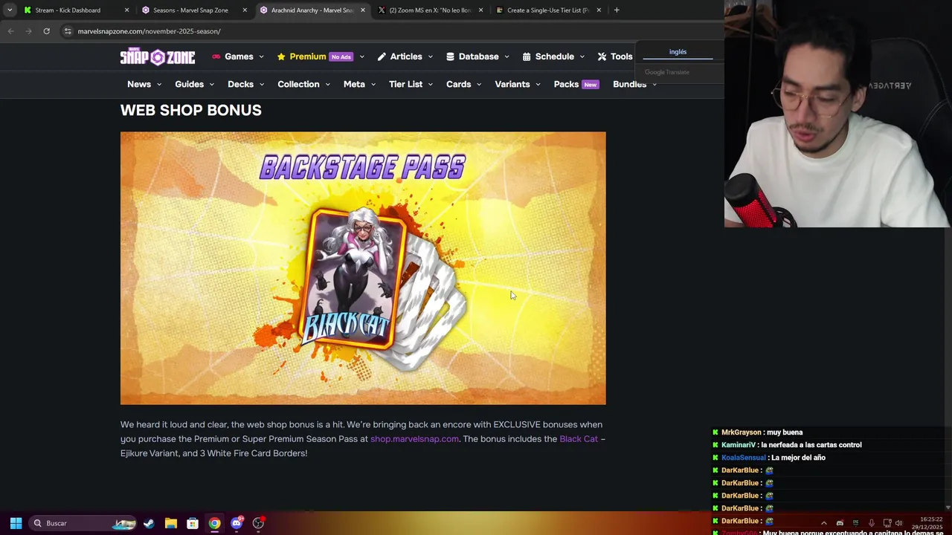Click KaminariV username in chat overlay

pos(738,445)
